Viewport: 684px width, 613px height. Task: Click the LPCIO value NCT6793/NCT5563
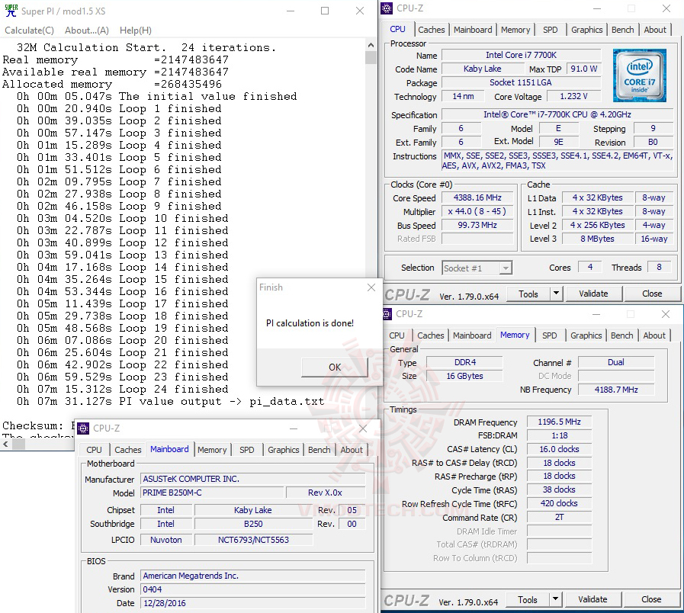pyautogui.click(x=253, y=540)
